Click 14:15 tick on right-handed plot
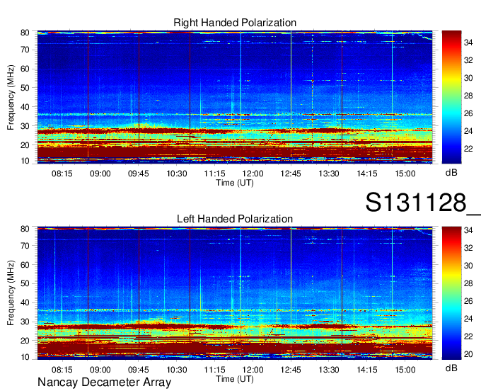481x391 pixels. pyautogui.click(x=367, y=174)
